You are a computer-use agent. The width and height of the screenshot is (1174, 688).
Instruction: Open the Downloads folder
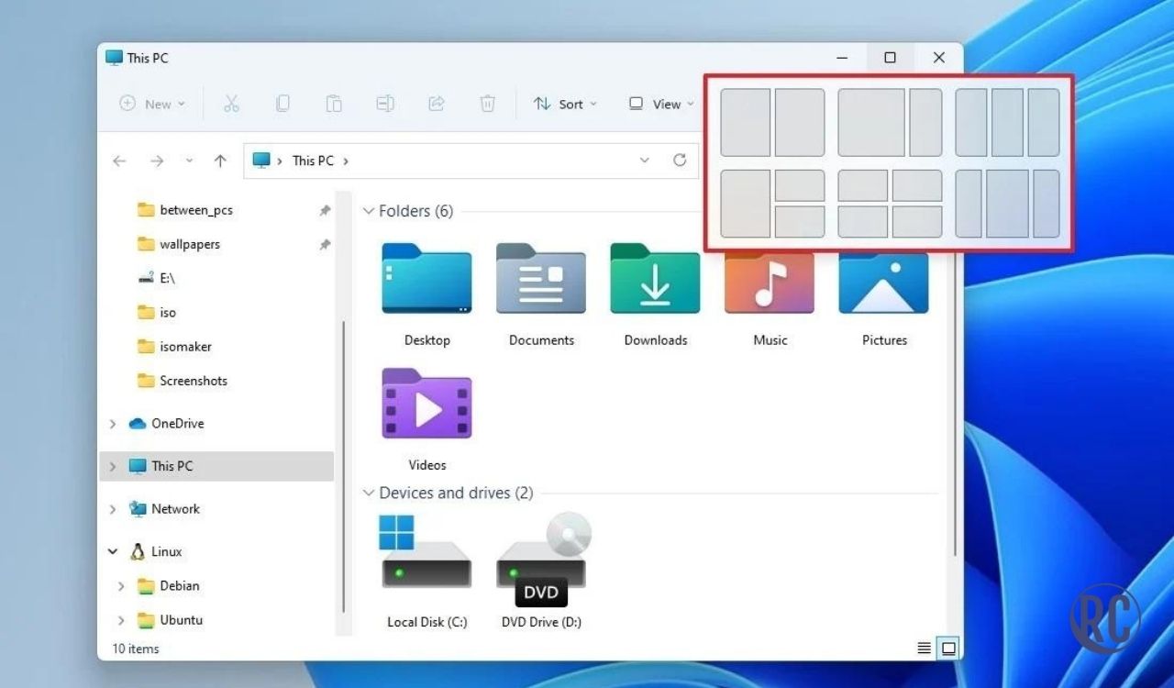[x=655, y=295]
